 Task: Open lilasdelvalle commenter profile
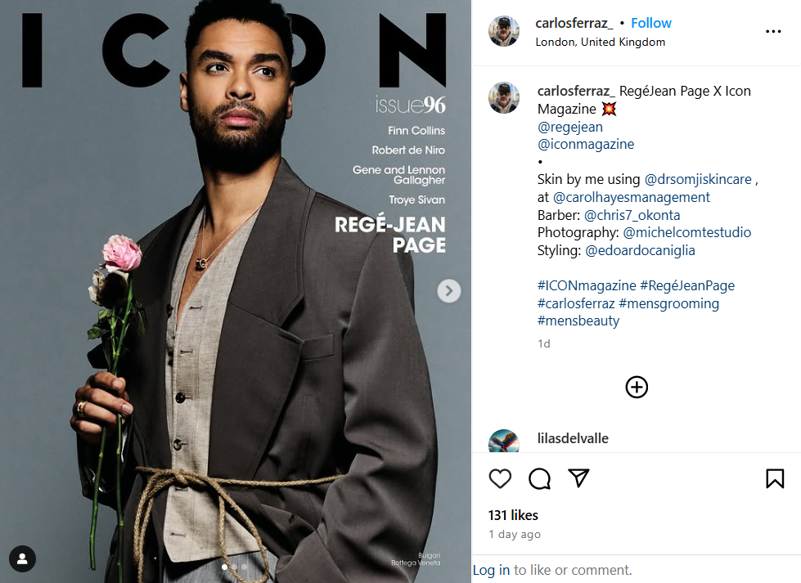573,438
